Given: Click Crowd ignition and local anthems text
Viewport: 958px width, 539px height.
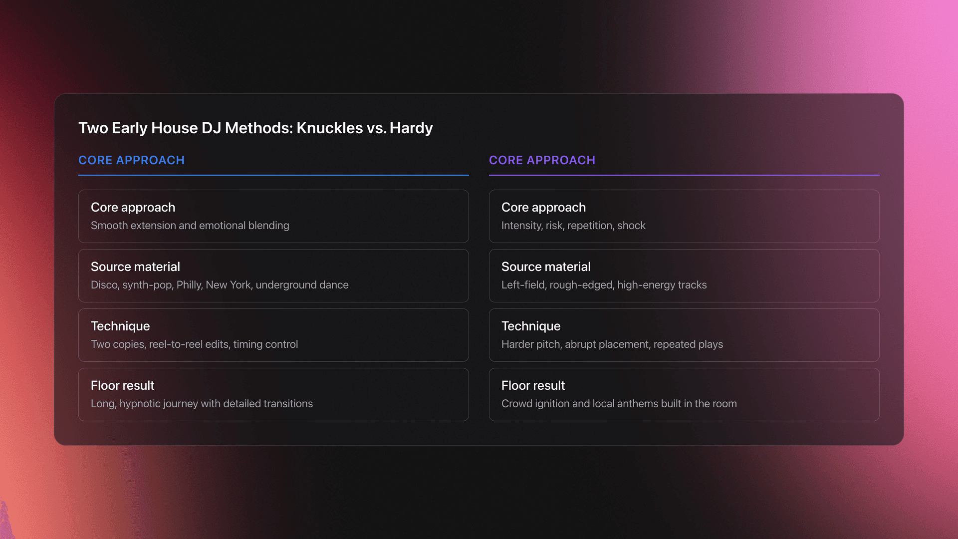Looking at the screenshot, I should tap(619, 404).
